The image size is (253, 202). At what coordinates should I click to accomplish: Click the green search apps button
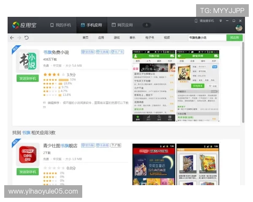234,38
